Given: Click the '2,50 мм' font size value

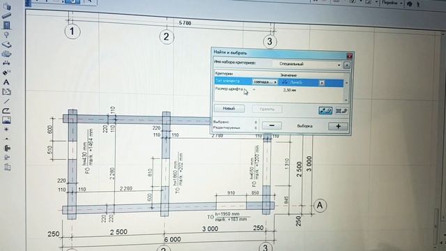Looking at the screenshot, I should coord(290,90).
